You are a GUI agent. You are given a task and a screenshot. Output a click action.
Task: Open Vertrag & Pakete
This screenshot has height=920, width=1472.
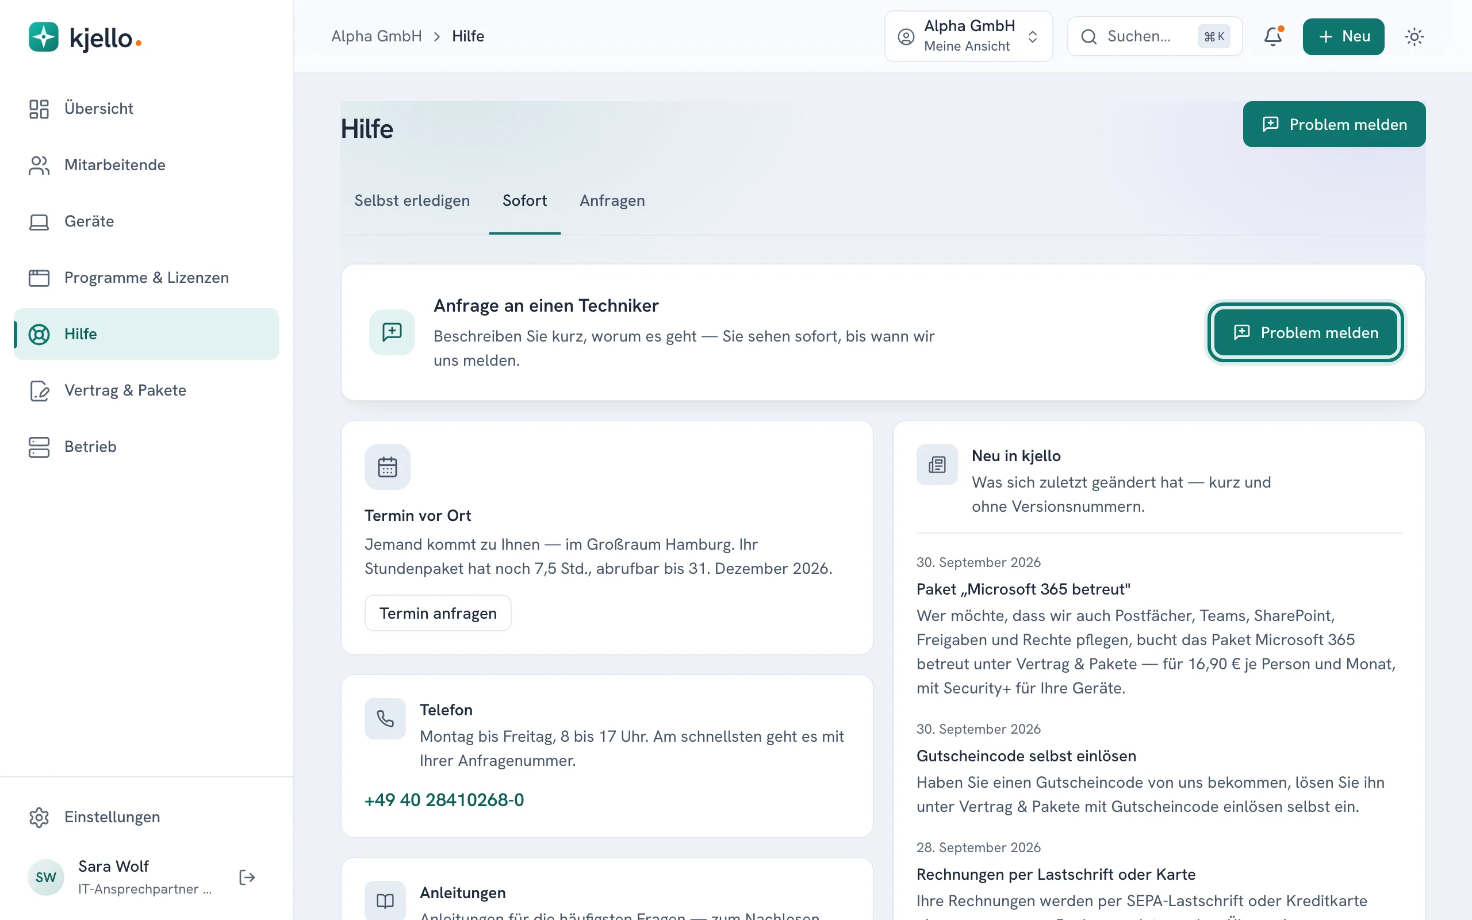tap(147, 390)
